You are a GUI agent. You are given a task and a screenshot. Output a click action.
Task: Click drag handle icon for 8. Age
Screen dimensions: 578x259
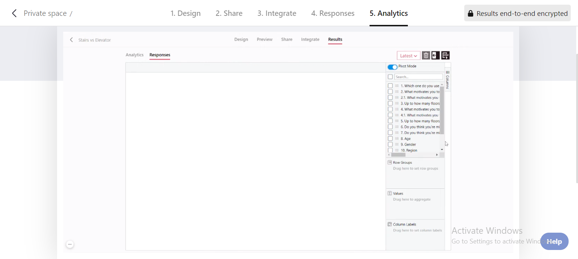pos(397,139)
